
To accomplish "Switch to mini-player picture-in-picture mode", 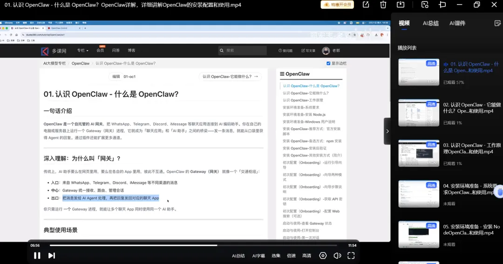I will coord(425,5).
